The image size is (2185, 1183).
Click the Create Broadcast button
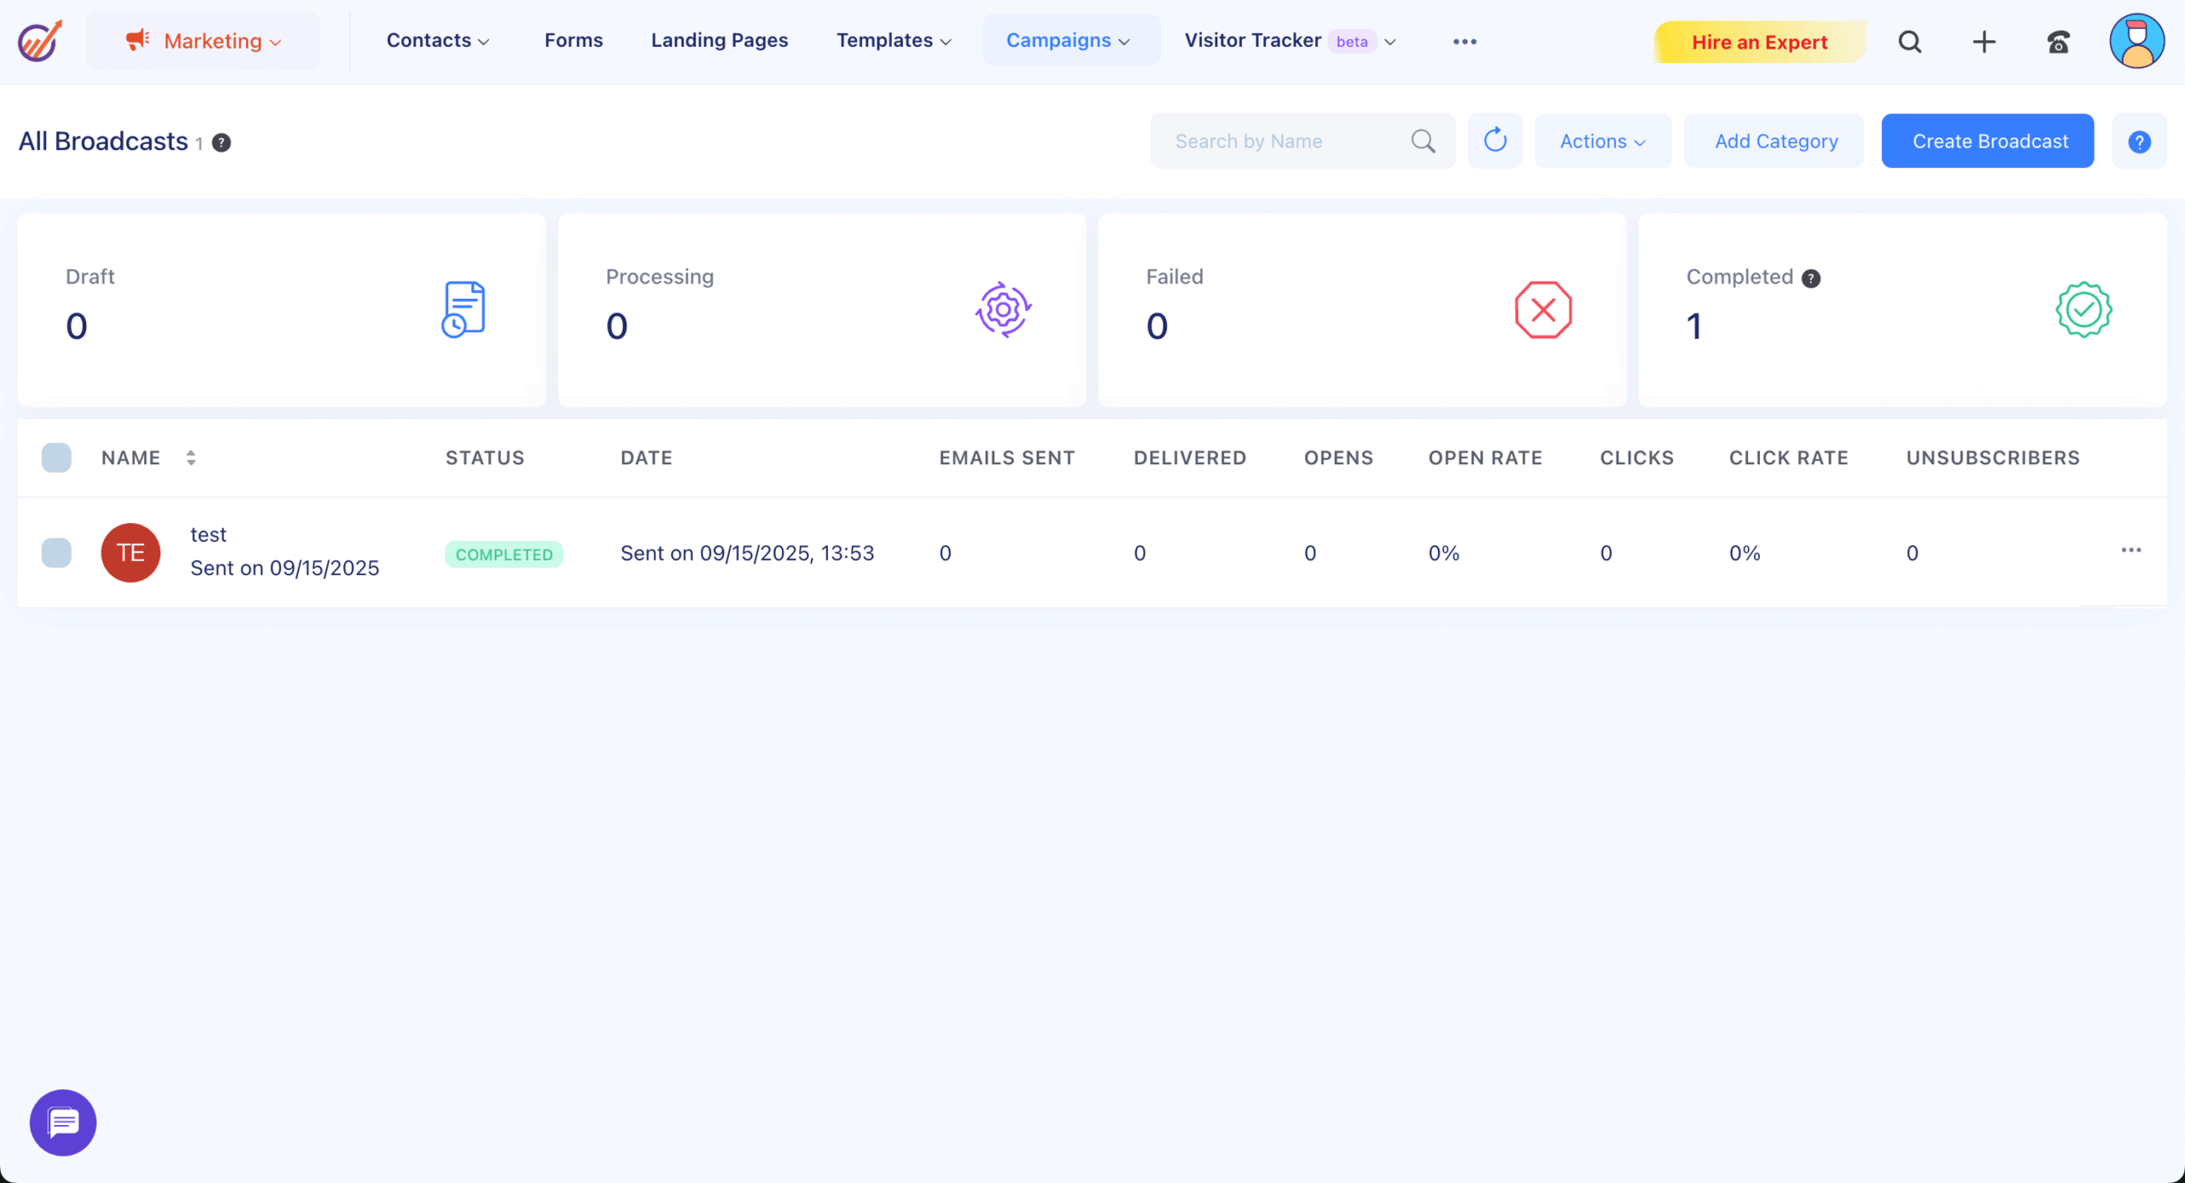[x=1987, y=141]
